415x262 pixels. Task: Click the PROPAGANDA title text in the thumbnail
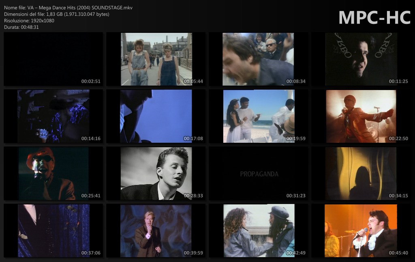(x=259, y=174)
